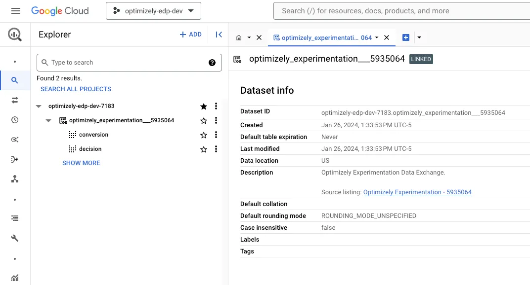The width and height of the screenshot is (530, 285).
Task: Click the Default table expiration value Never
Action: coord(330,137)
